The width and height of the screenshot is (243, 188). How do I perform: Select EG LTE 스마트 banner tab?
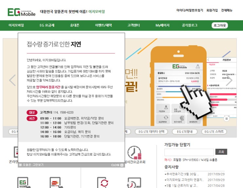tap(214, 132)
